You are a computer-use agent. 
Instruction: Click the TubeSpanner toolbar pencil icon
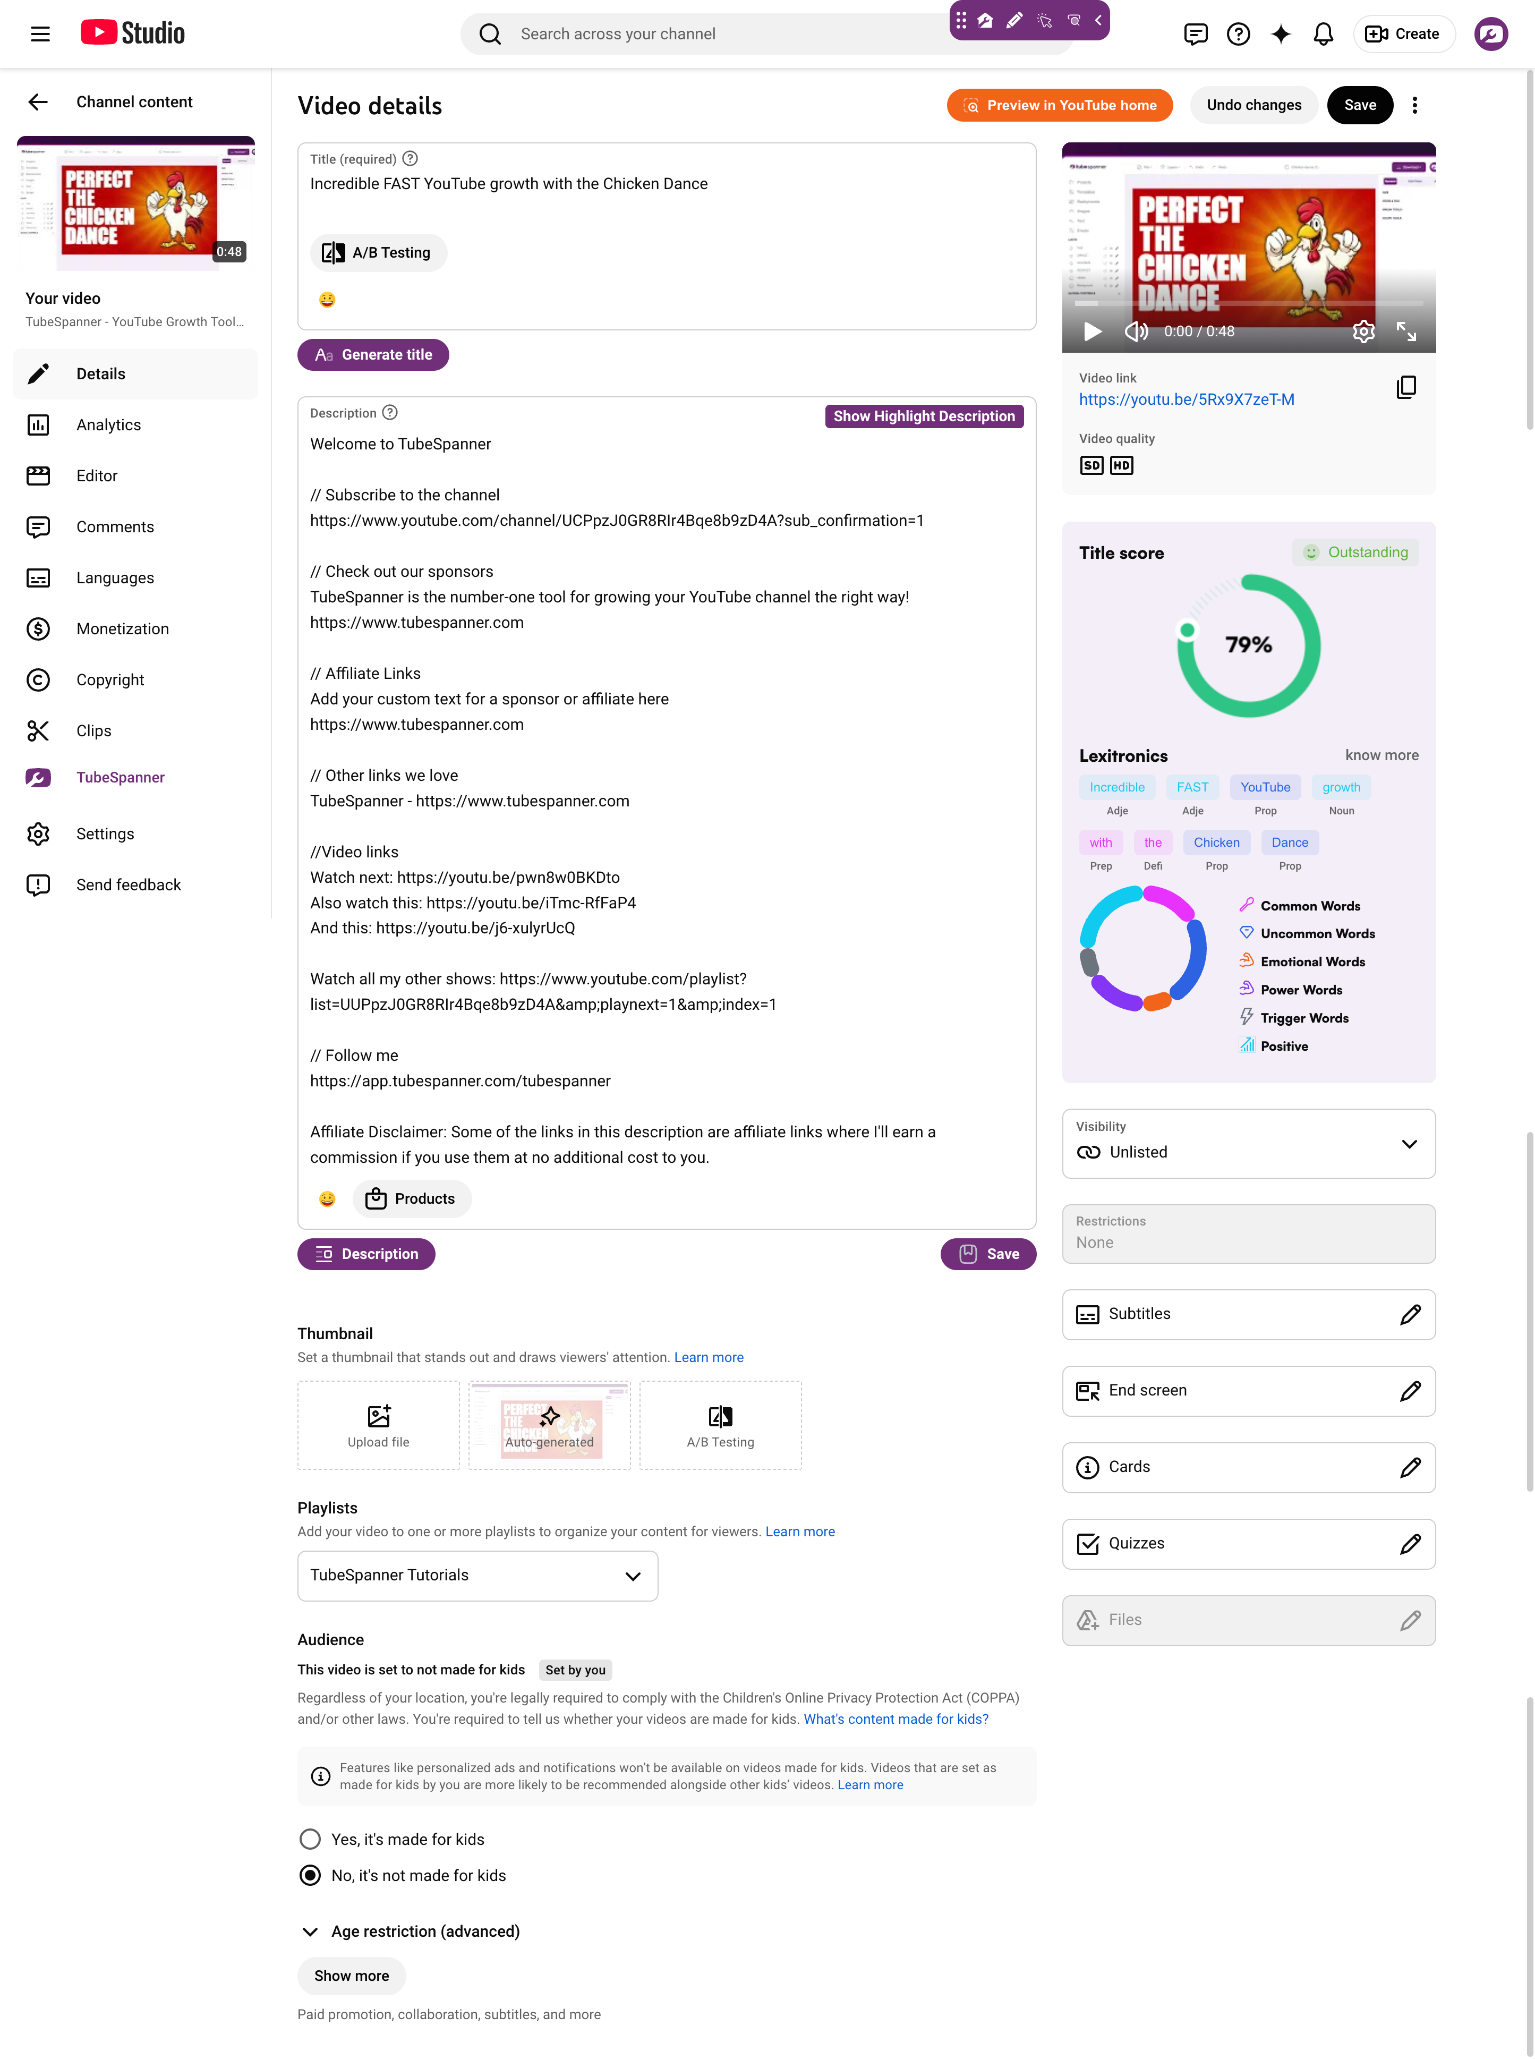pos(1014,20)
